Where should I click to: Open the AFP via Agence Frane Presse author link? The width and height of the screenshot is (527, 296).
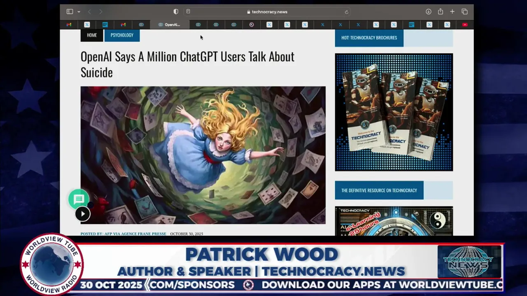pos(123,234)
